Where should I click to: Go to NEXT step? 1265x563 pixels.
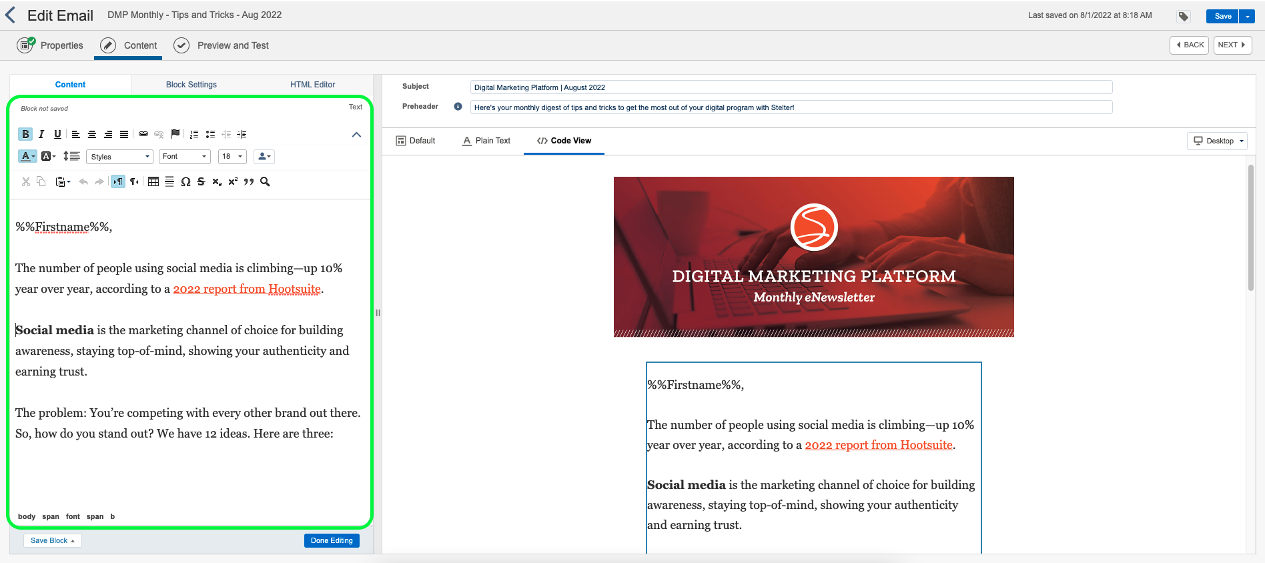coord(1232,45)
